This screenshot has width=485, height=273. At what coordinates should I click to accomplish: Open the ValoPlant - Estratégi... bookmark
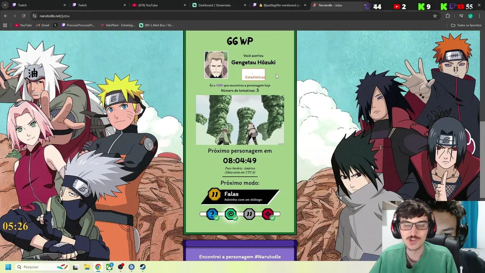pyautogui.click(x=117, y=25)
